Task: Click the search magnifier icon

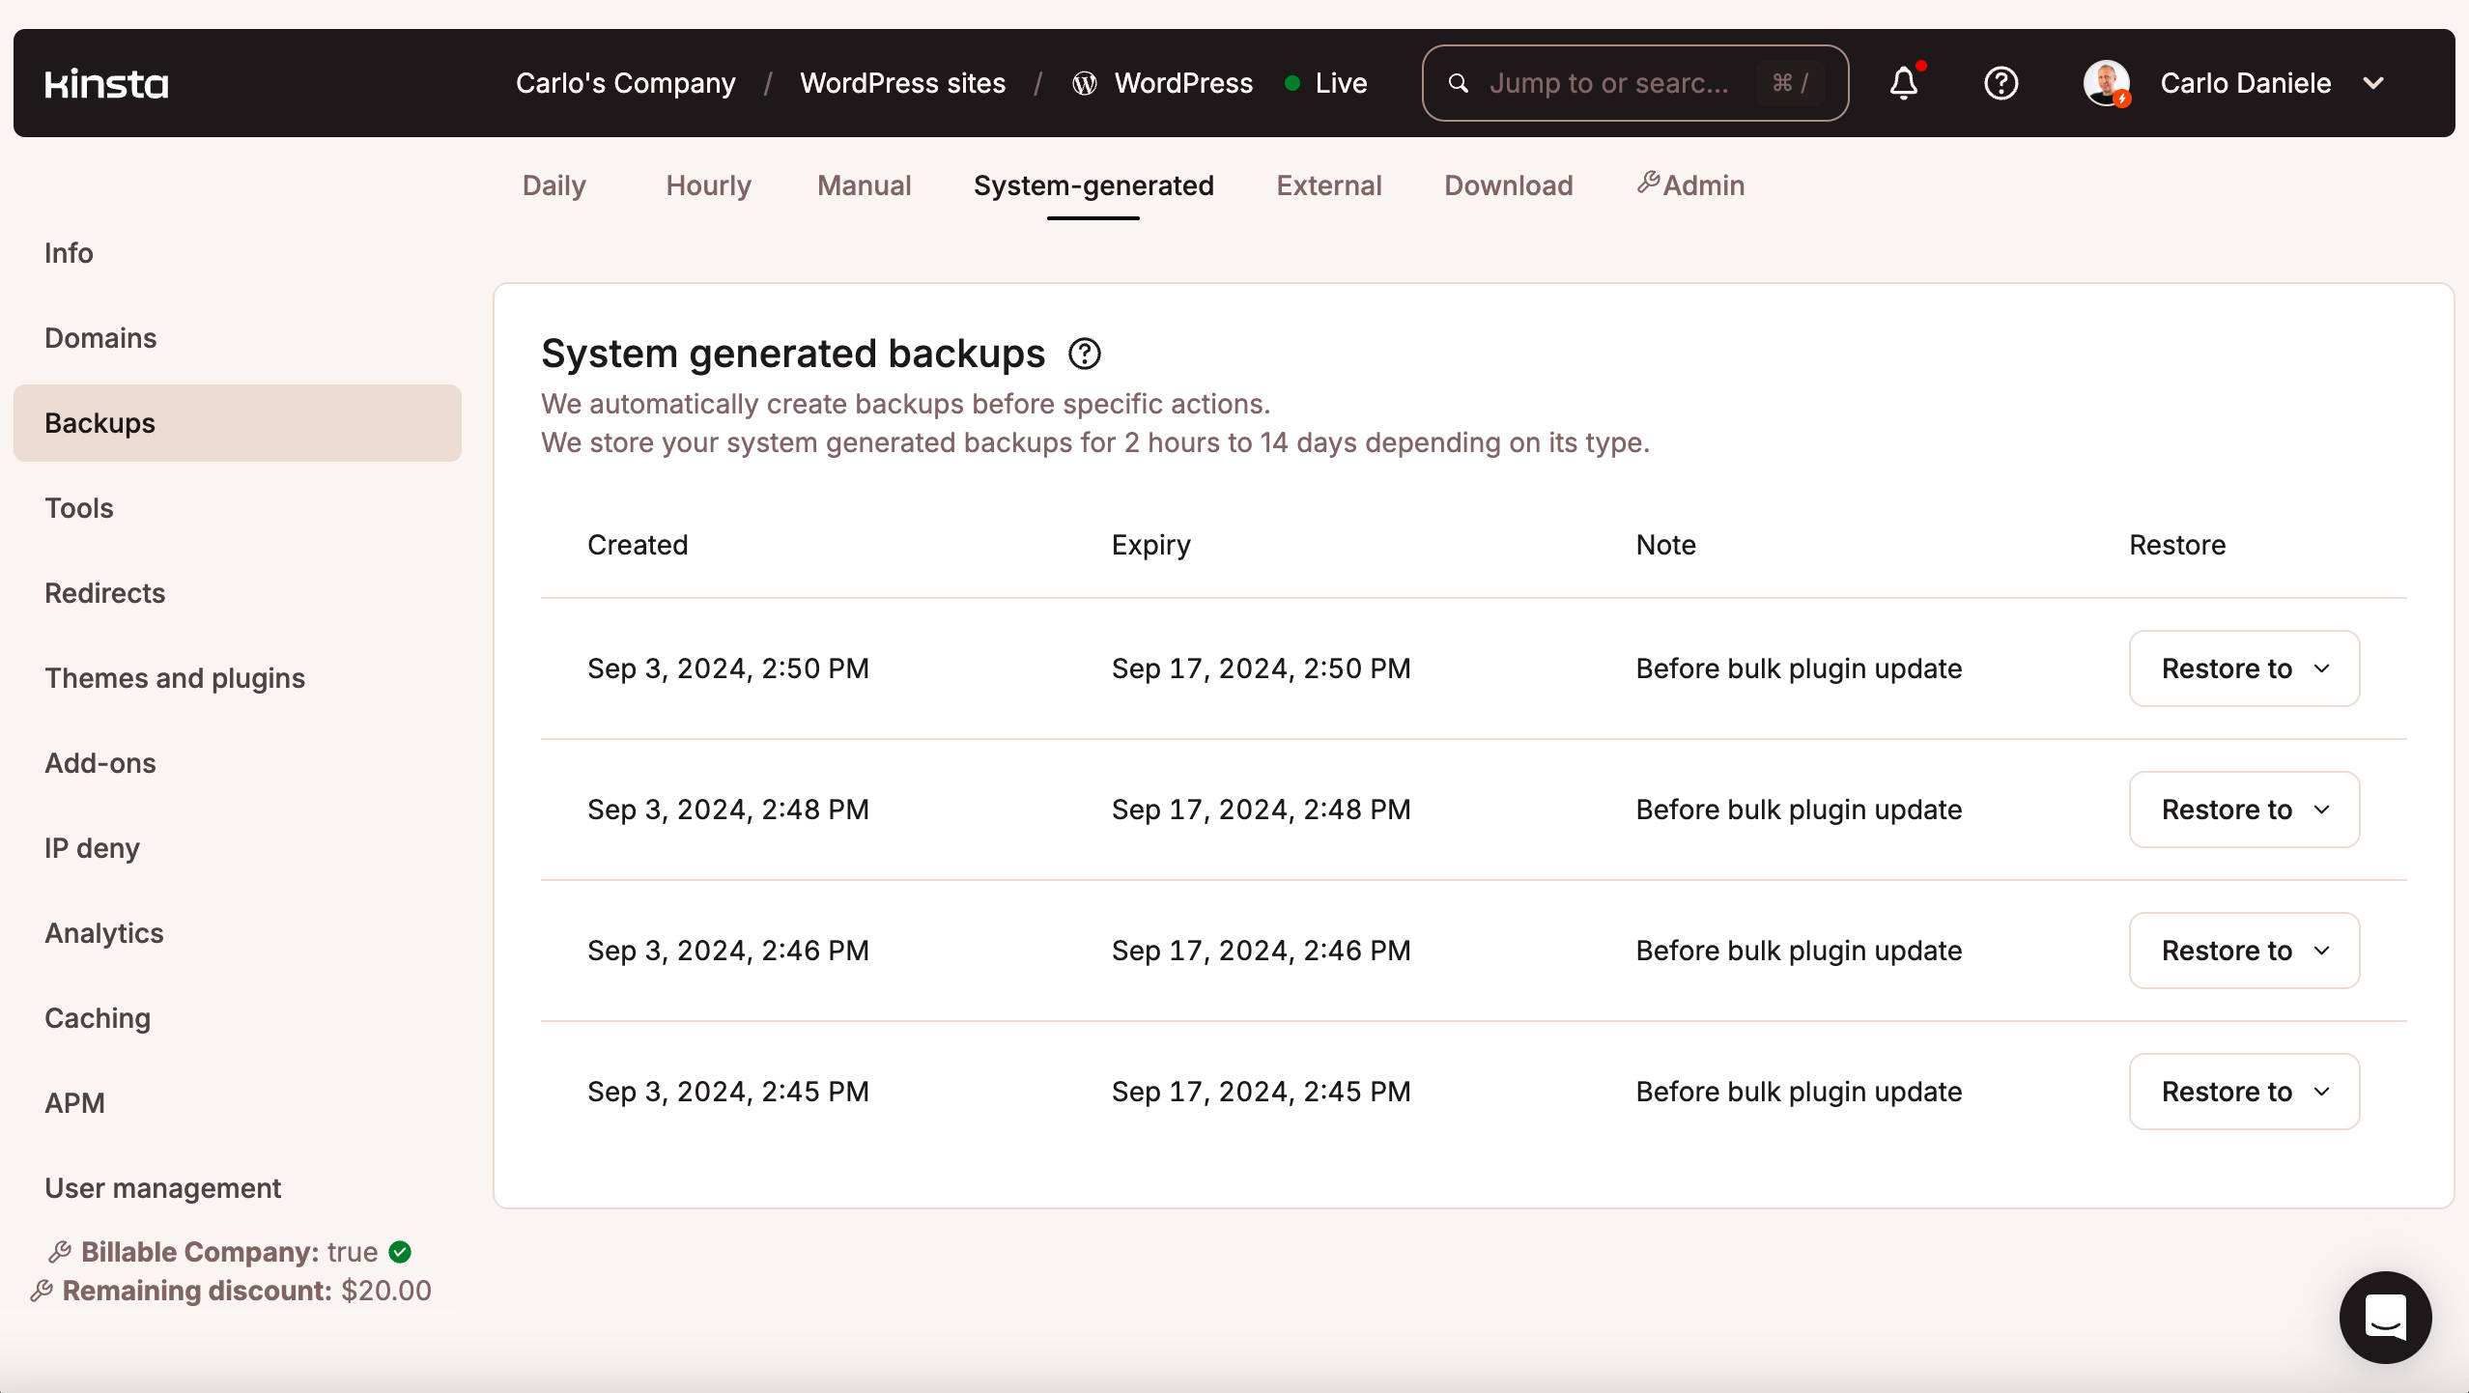Action: pyautogui.click(x=1459, y=84)
